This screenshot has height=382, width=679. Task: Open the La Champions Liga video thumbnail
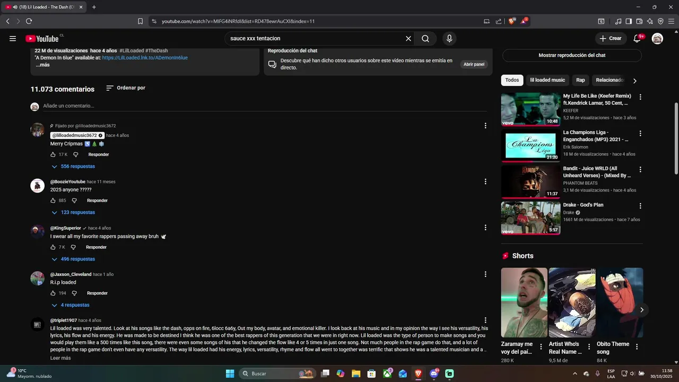click(530, 145)
